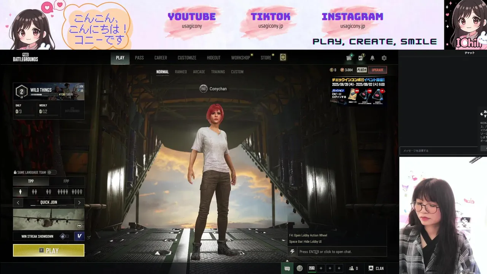
Task: Open the events calendar icon in top bar
Action: point(349,58)
